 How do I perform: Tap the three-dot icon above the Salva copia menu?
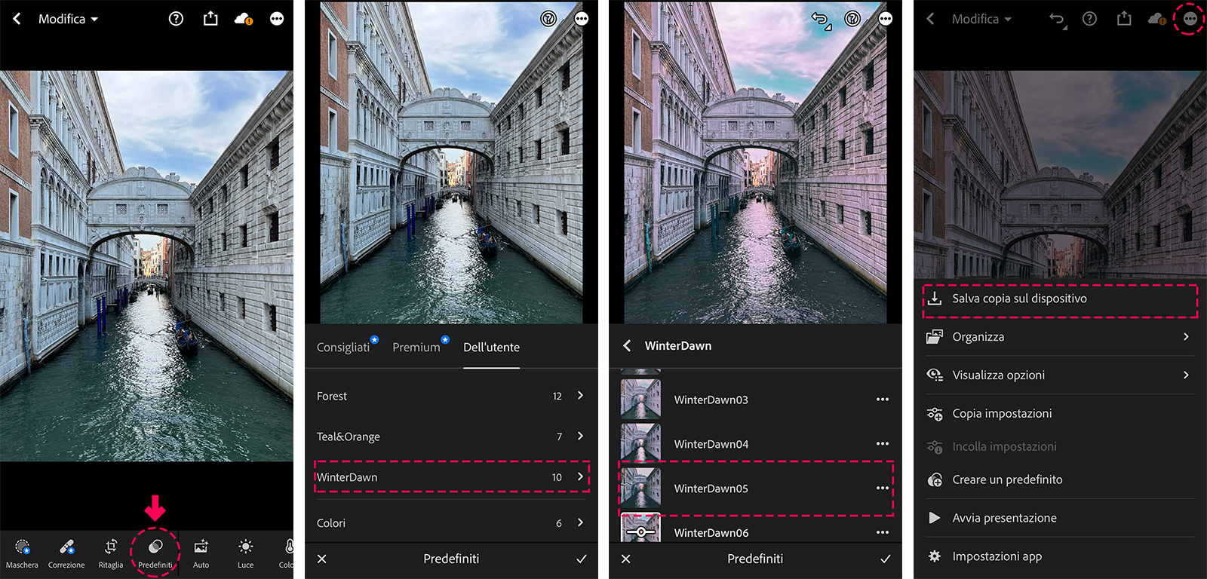pyautogui.click(x=1190, y=19)
